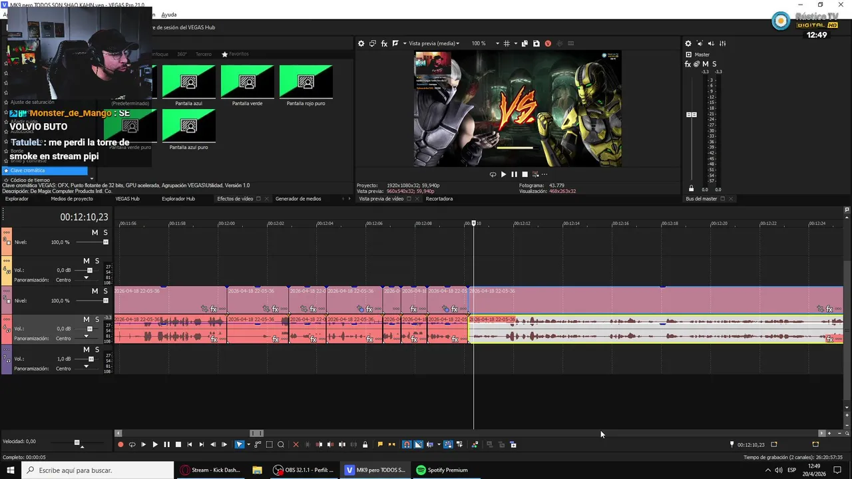
Task: Toggle snapping magnet icon
Action: point(407,444)
